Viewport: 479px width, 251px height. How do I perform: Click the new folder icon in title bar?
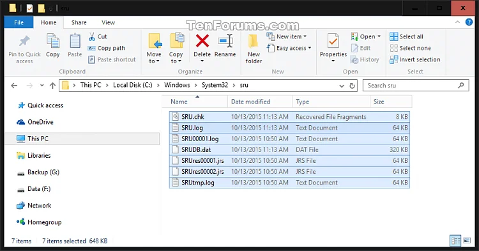[42, 8]
